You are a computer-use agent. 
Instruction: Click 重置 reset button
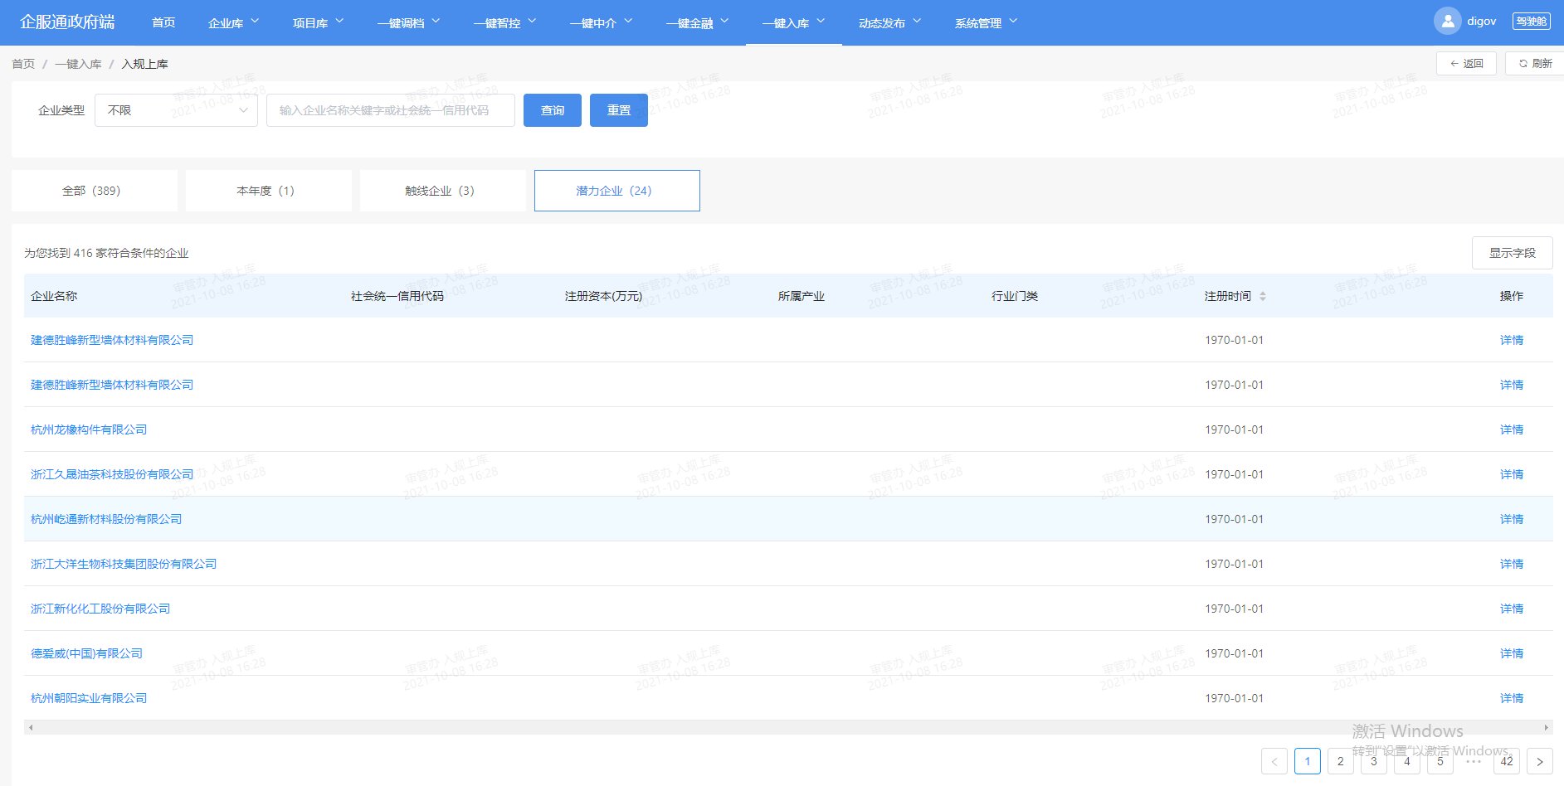pyautogui.click(x=619, y=110)
